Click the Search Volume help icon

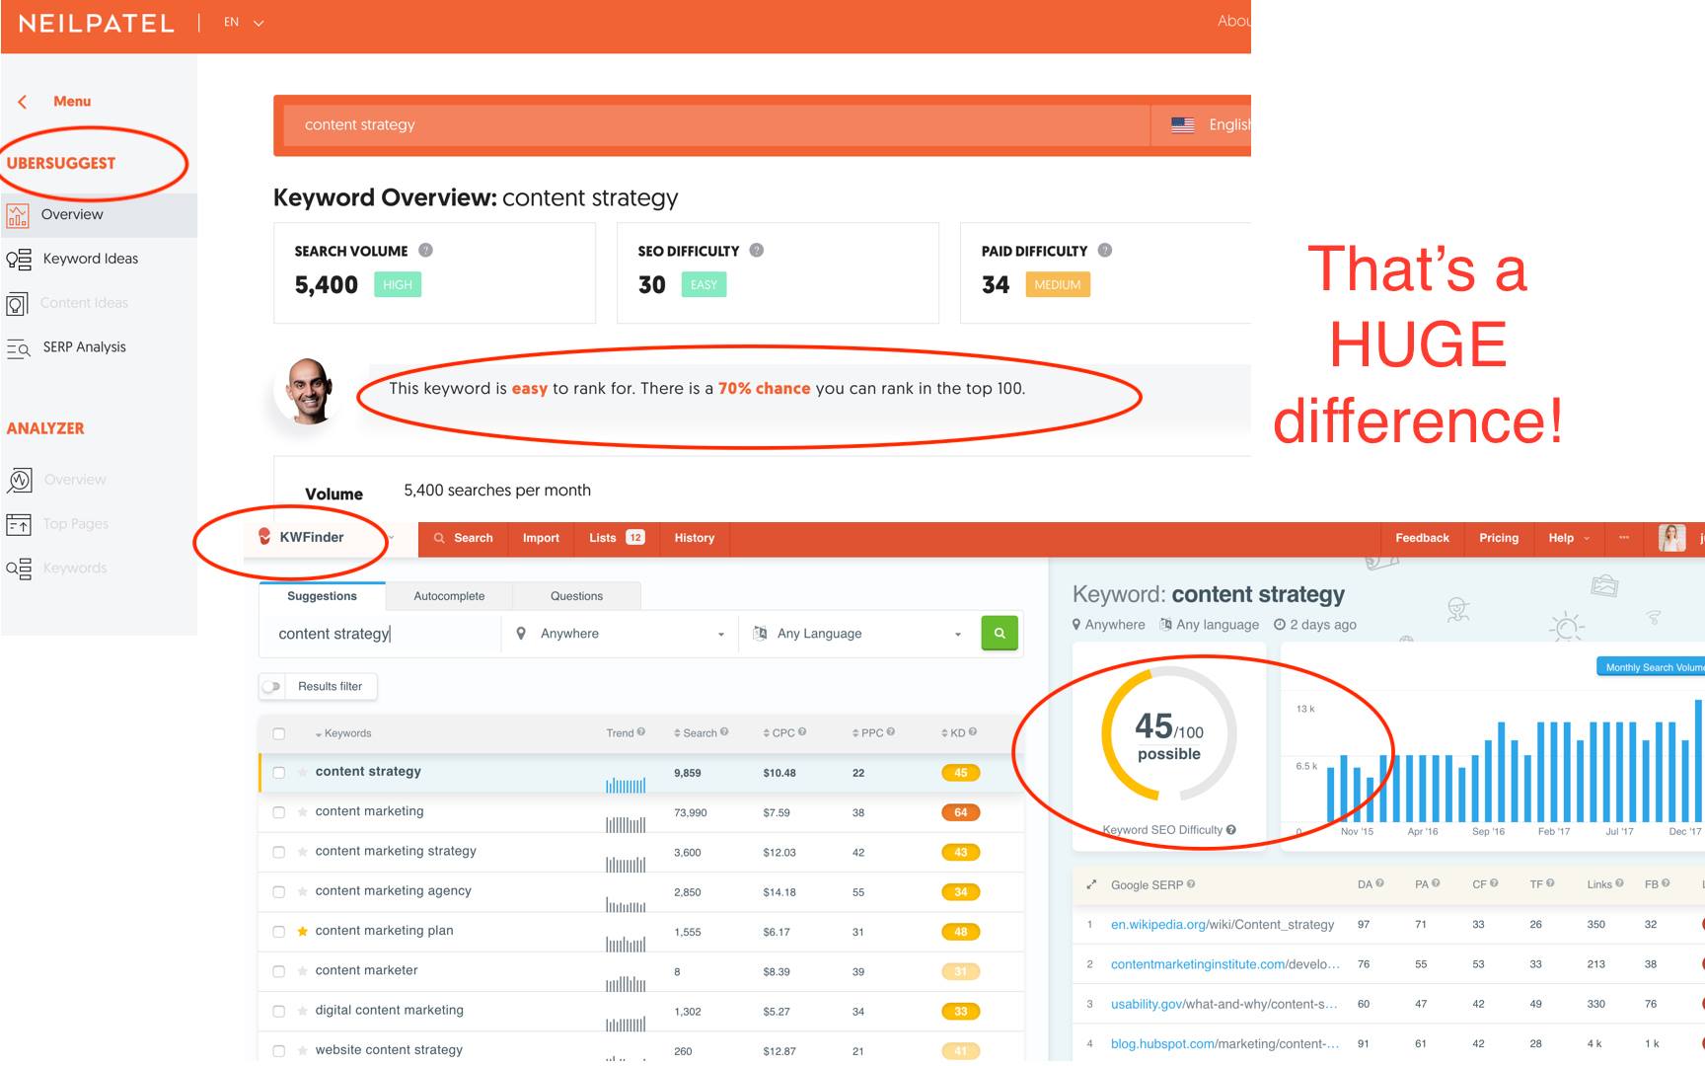click(425, 251)
